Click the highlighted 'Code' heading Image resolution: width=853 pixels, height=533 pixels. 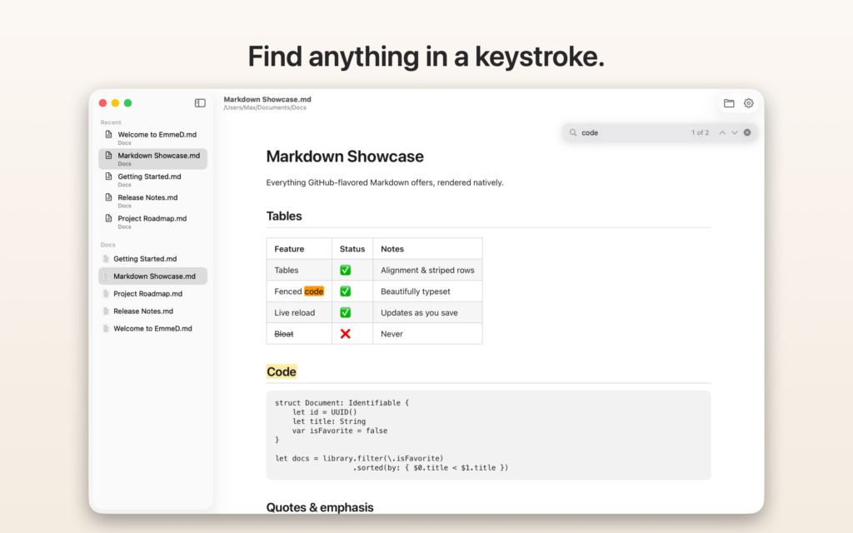click(x=282, y=371)
